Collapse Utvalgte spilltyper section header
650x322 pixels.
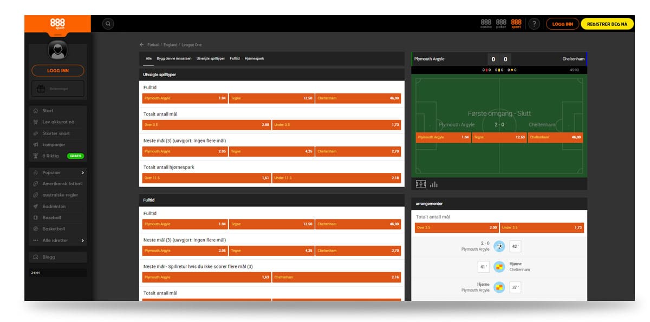pos(272,75)
